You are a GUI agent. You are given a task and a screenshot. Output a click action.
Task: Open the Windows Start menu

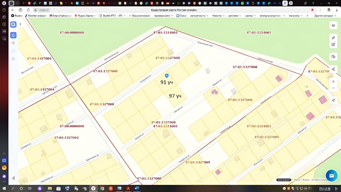click(4, 189)
